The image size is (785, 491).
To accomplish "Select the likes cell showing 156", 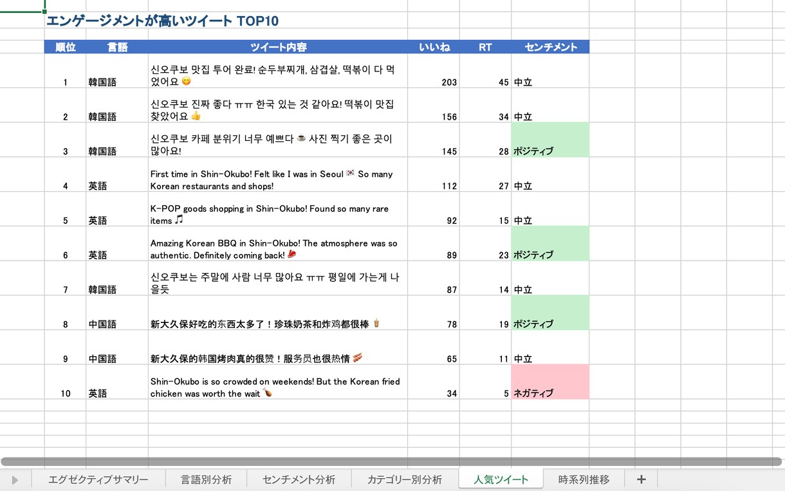I will [434, 106].
